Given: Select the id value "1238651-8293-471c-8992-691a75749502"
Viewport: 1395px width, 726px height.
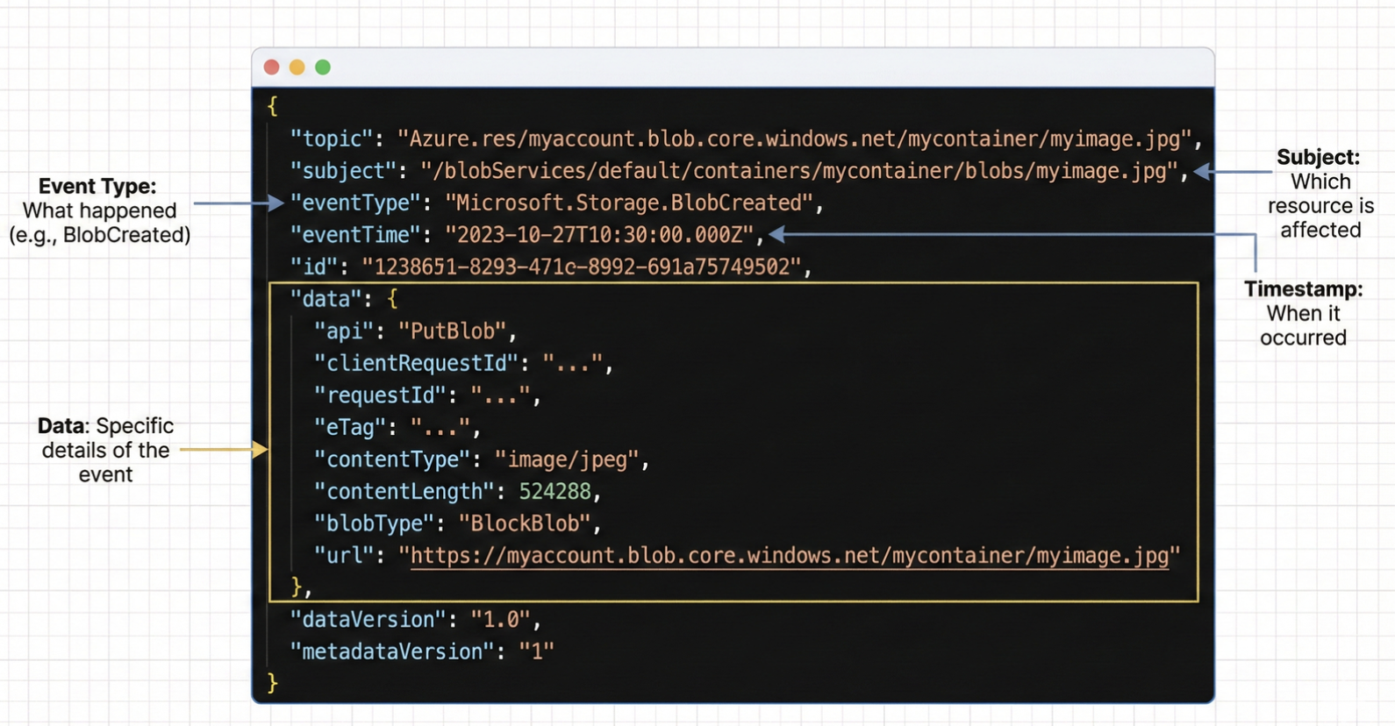Looking at the screenshot, I should click(x=582, y=267).
